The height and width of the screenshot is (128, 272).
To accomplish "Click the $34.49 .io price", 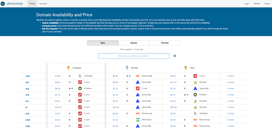I will [58, 107].
